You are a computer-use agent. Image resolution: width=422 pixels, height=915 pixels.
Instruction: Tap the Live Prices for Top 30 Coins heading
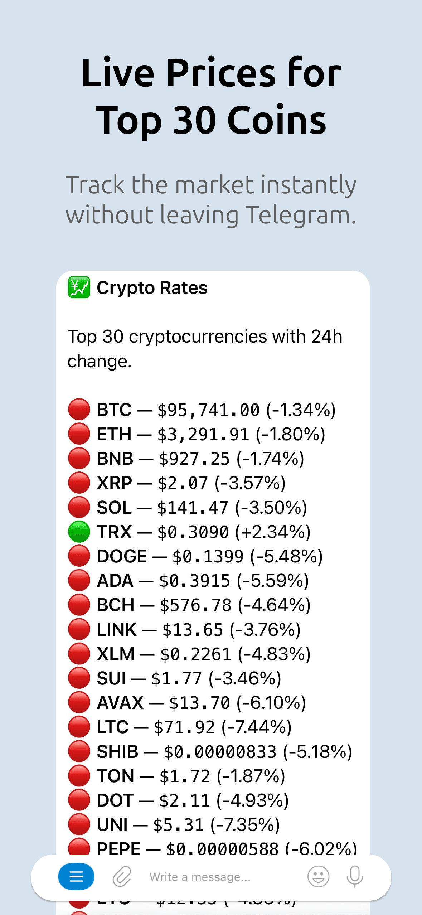pyautogui.click(x=211, y=96)
